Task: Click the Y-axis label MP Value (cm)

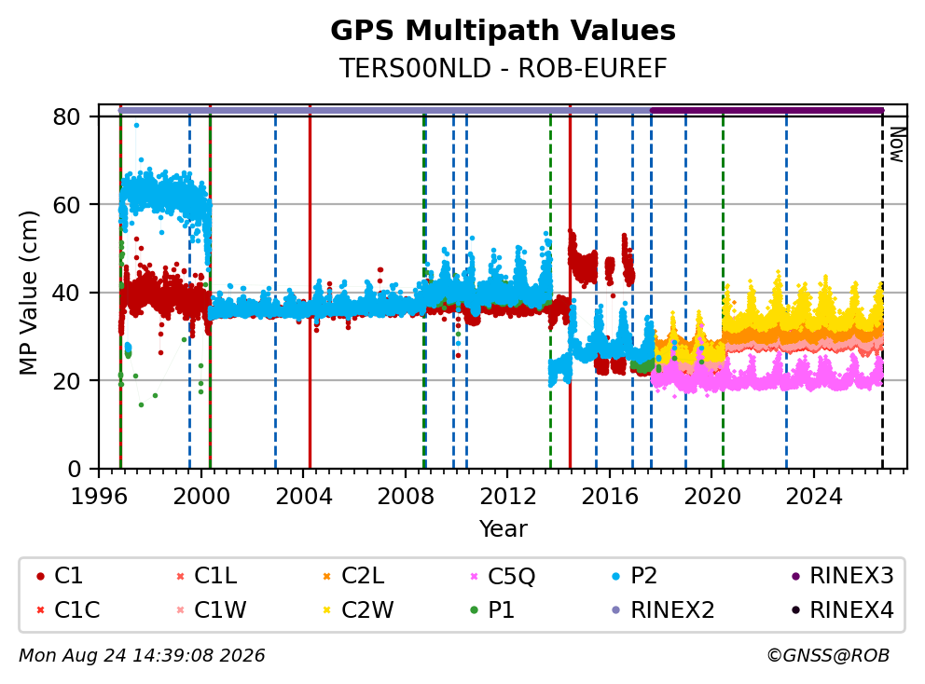Action: click(28, 293)
